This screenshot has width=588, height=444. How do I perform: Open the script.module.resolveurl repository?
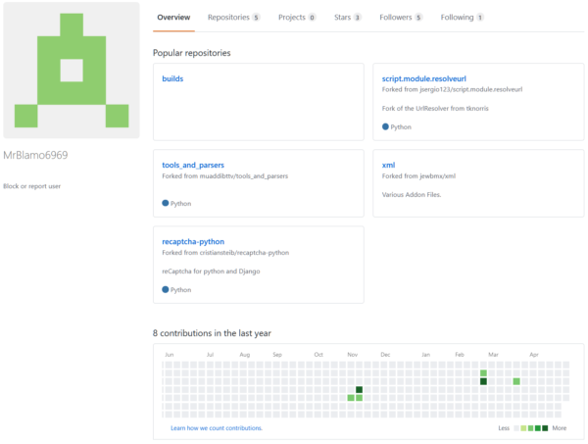coord(423,78)
